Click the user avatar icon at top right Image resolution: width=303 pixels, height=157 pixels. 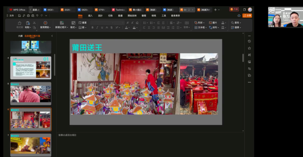250,10
